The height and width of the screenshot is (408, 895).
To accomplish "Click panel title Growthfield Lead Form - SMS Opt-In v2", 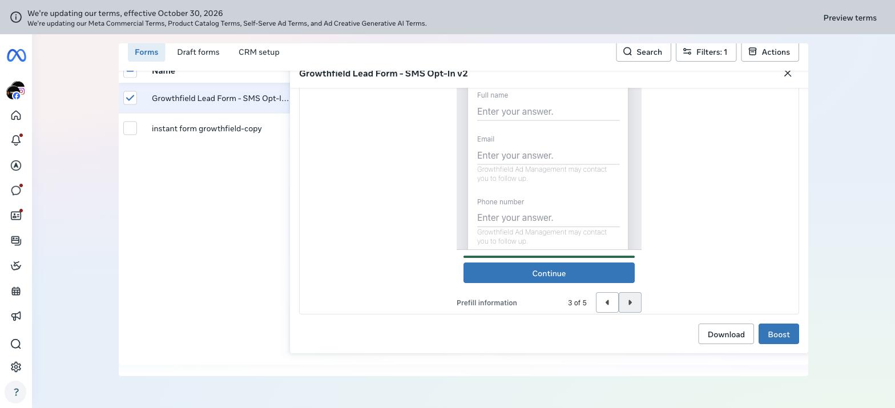I will point(384,74).
